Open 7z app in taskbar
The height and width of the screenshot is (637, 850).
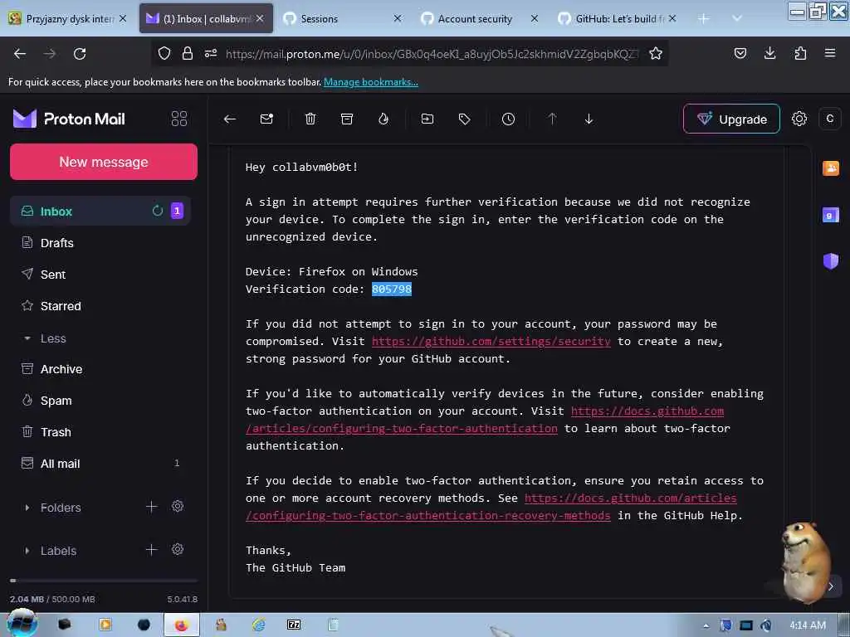click(294, 625)
